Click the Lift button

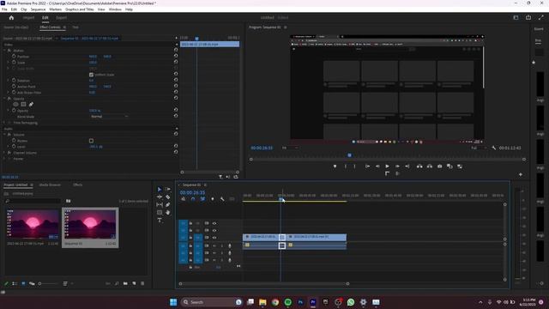(419, 167)
